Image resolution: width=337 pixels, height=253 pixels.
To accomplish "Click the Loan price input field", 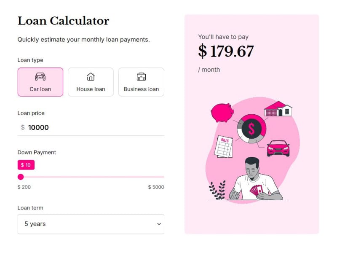I will [x=91, y=127].
